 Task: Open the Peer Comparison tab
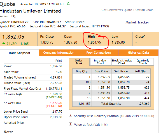coord(99,53)
